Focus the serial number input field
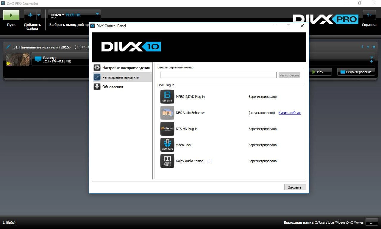 (x=218, y=75)
